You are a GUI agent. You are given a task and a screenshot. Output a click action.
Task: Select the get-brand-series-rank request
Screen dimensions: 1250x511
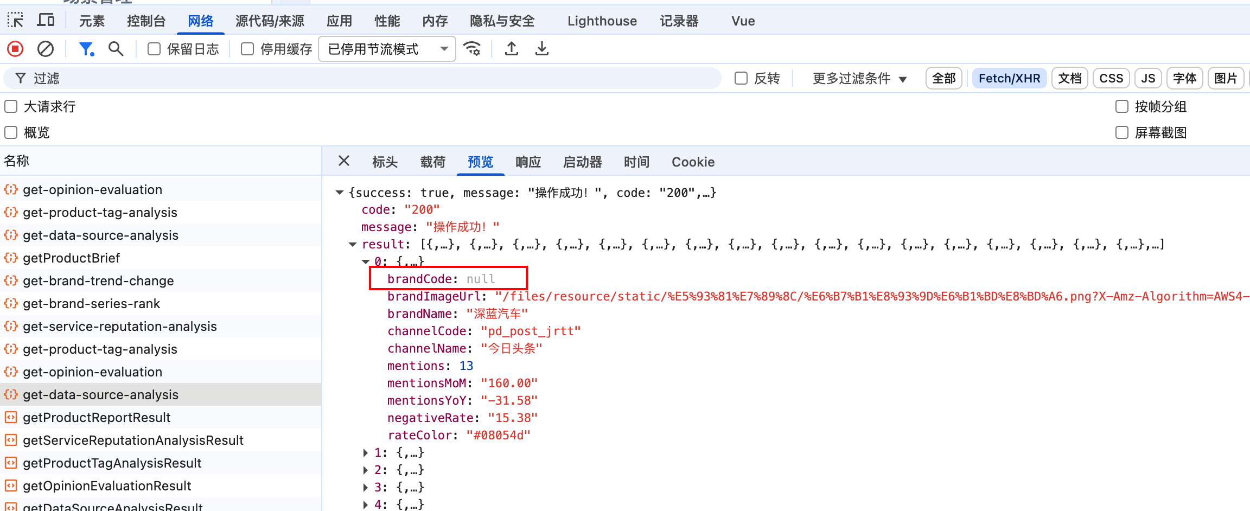tap(91, 304)
